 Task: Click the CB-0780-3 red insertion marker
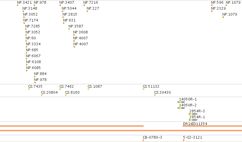144,140
